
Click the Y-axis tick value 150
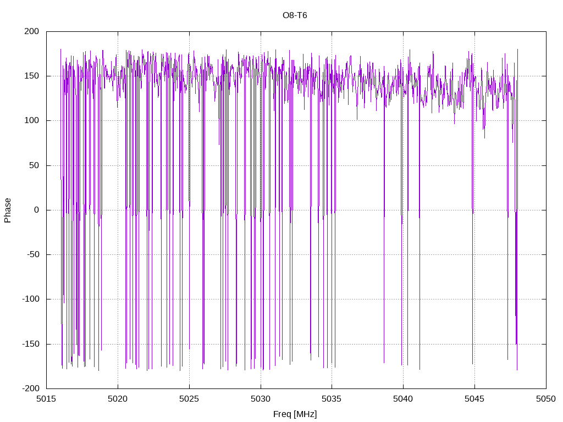tap(31, 76)
